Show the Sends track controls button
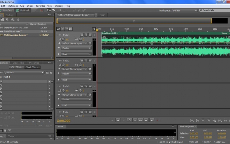 (66, 29)
